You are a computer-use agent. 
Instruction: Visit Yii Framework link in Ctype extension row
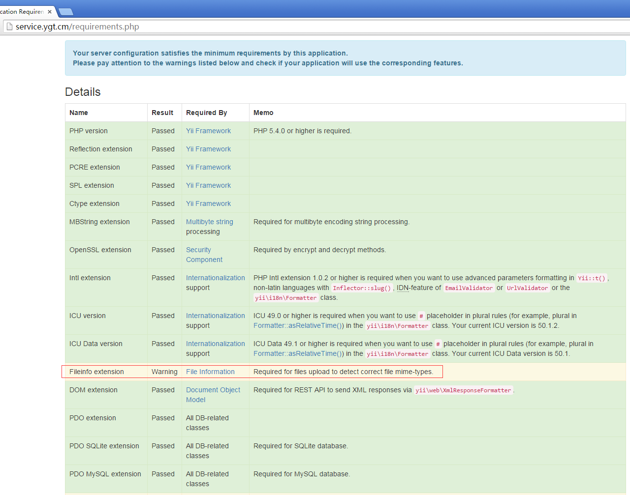208,204
